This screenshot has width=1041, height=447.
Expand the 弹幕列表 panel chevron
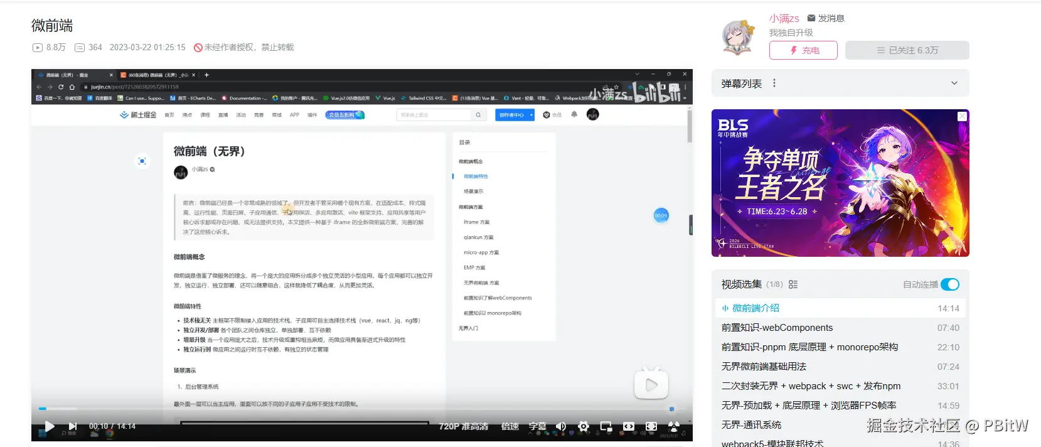[x=954, y=83]
